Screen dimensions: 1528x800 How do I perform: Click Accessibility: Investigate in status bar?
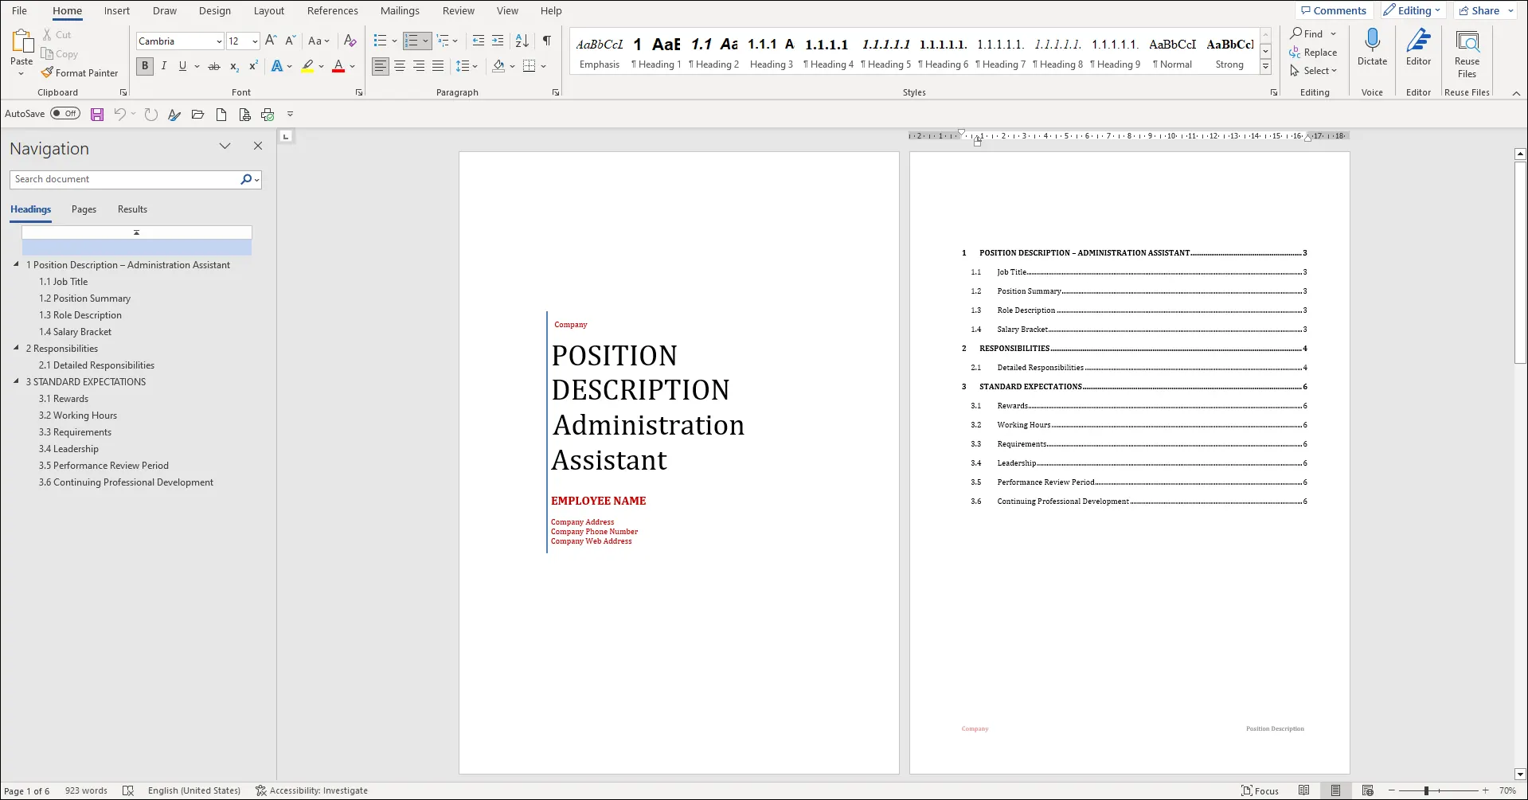click(x=312, y=790)
